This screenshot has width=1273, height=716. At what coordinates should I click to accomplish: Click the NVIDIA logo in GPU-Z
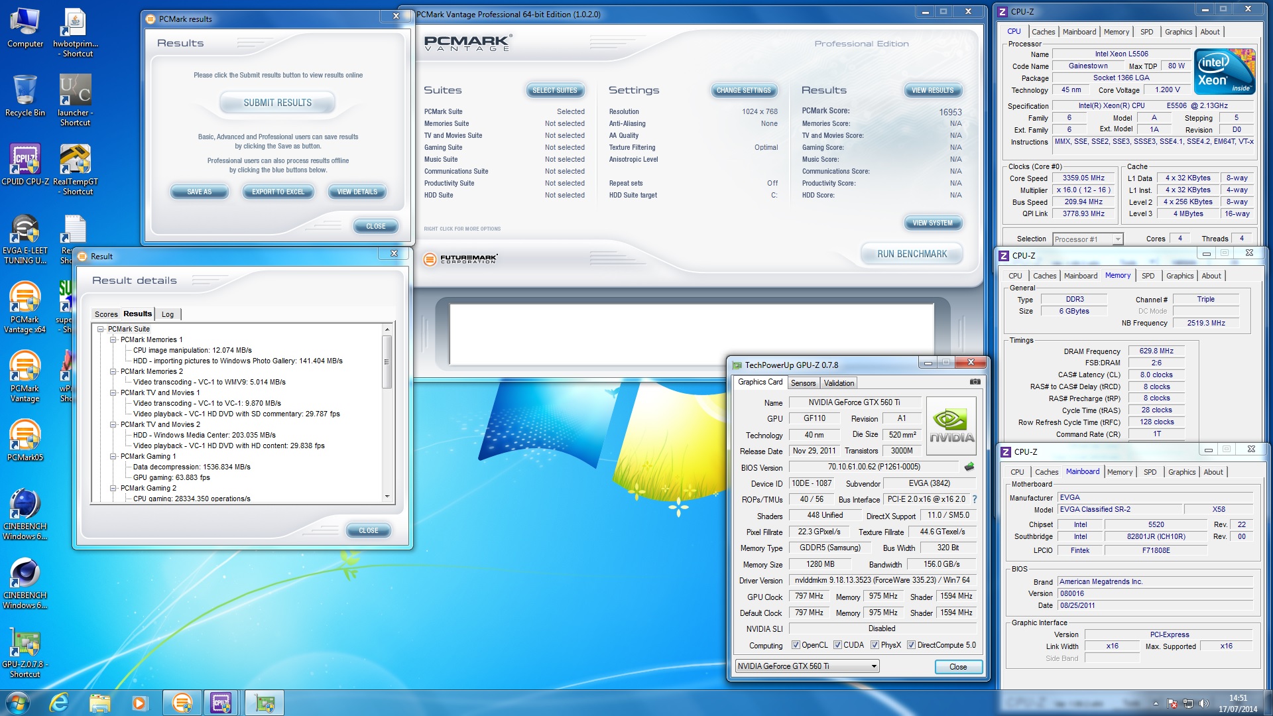[951, 426]
